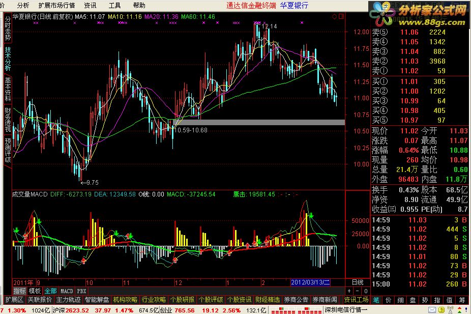Click the red square icon at the chart's top right
The height and width of the screenshot is (314, 471).
point(341,16)
